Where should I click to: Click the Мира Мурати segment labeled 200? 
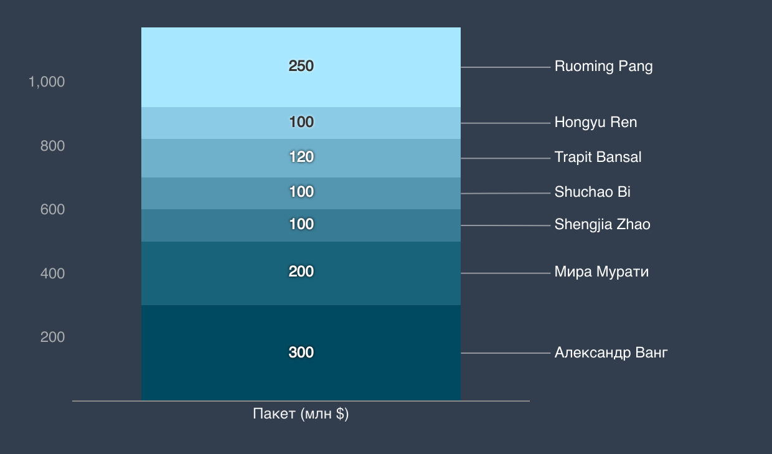(301, 273)
